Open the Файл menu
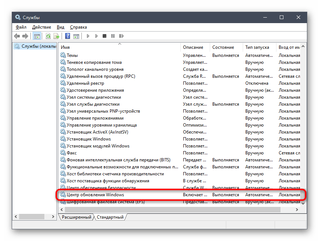This screenshot has height=241, width=319. [x=21, y=27]
